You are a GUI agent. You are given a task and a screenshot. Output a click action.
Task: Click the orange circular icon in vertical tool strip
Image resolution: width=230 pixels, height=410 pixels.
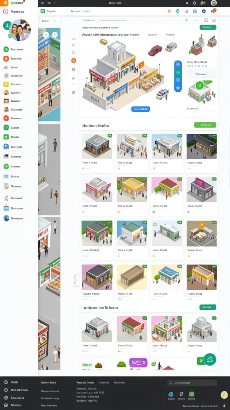pos(73,60)
